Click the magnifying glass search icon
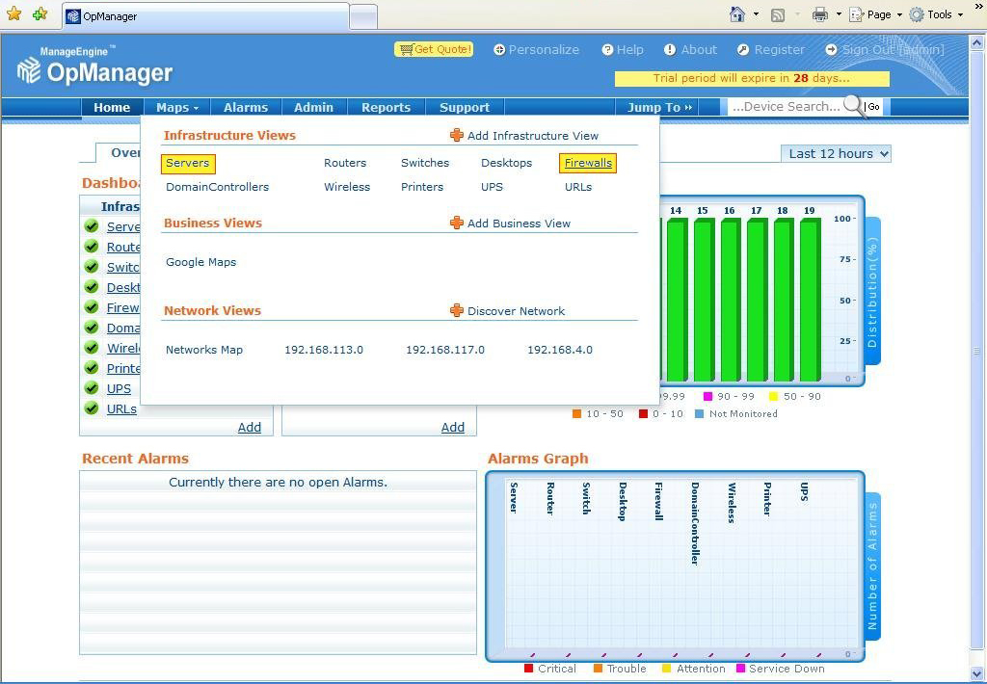The width and height of the screenshot is (987, 684). pyautogui.click(x=853, y=106)
